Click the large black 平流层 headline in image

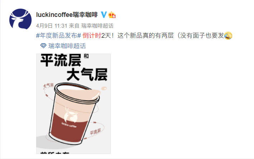(61, 60)
